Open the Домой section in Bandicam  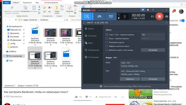coord(91,29)
